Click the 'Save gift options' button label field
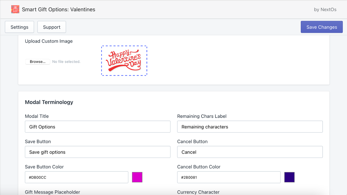This screenshot has height=195, width=347. pos(98,152)
